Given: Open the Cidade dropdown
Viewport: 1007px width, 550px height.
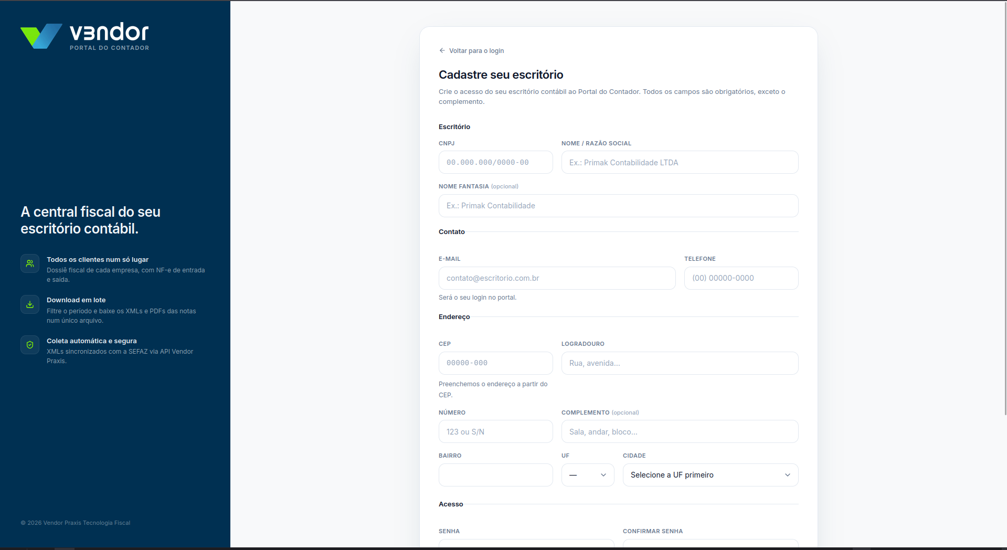Looking at the screenshot, I should [711, 475].
